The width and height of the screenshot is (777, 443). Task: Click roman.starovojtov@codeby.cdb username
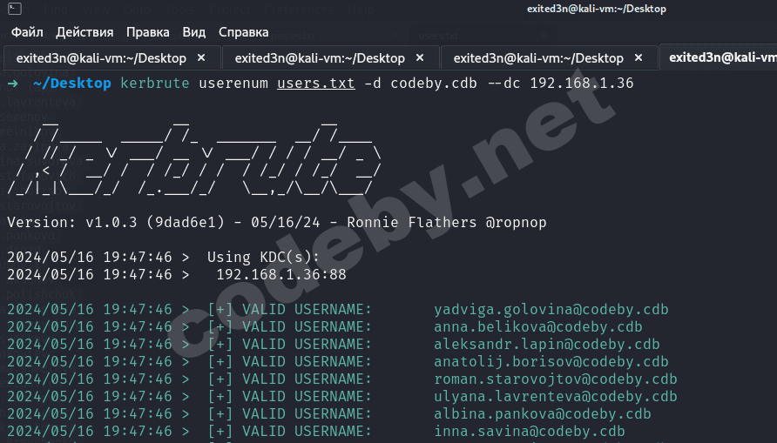point(556,379)
